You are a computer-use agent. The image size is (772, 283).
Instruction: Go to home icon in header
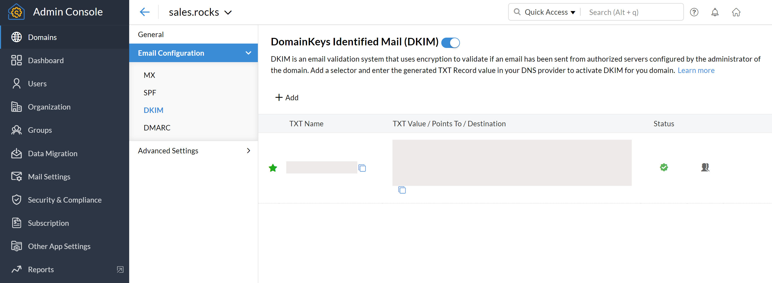(x=736, y=12)
